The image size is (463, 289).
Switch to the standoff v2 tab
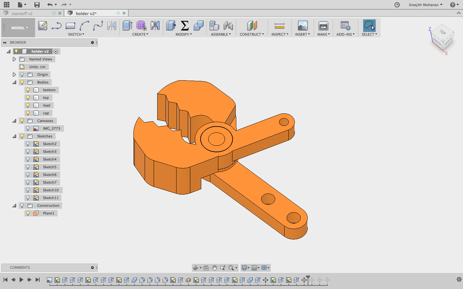(x=22, y=13)
